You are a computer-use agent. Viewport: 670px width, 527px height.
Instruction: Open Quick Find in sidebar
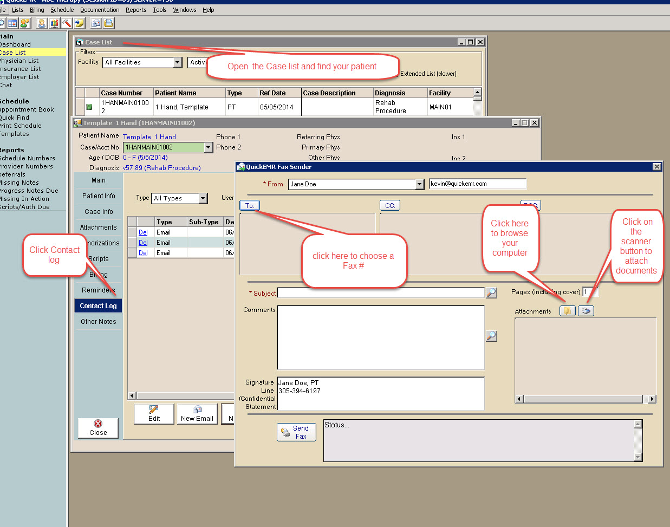[15, 118]
